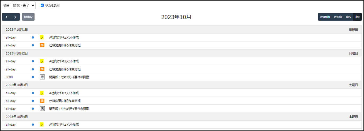Click yellow レ status icon on October 4
This screenshot has width=364, height=131.
pyautogui.click(x=42, y=125)
